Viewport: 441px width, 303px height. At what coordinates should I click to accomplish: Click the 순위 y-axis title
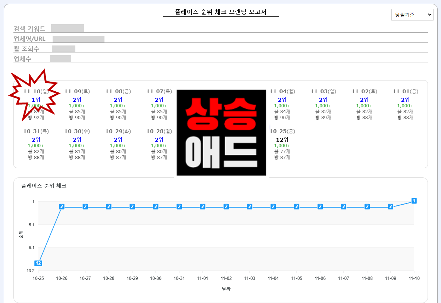pos(21,234)
